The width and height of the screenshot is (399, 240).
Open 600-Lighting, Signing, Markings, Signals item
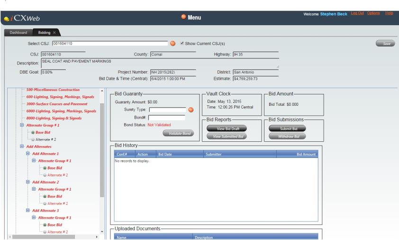(60, 97)
